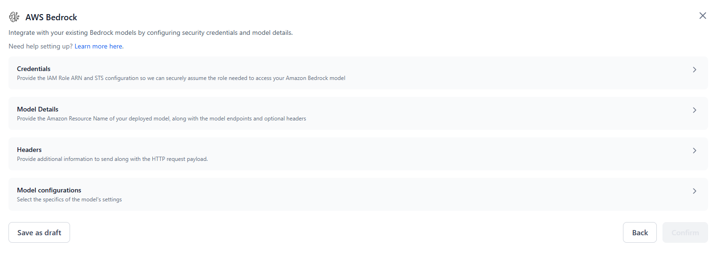717x255 pixels.
Task: Close the AWS Bedrock dialog
Action: tap(702, 16)
